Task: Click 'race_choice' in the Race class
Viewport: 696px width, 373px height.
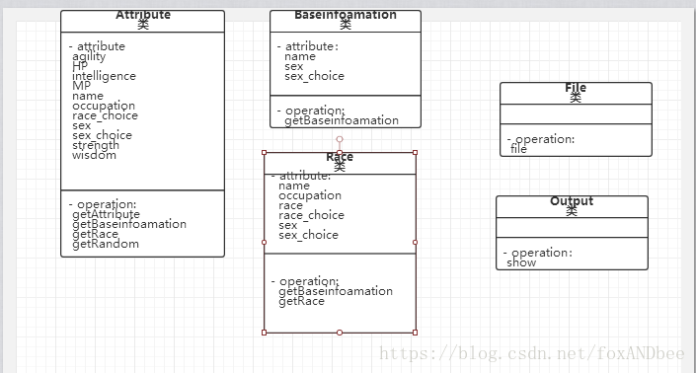Action: (x=311, y=215)
